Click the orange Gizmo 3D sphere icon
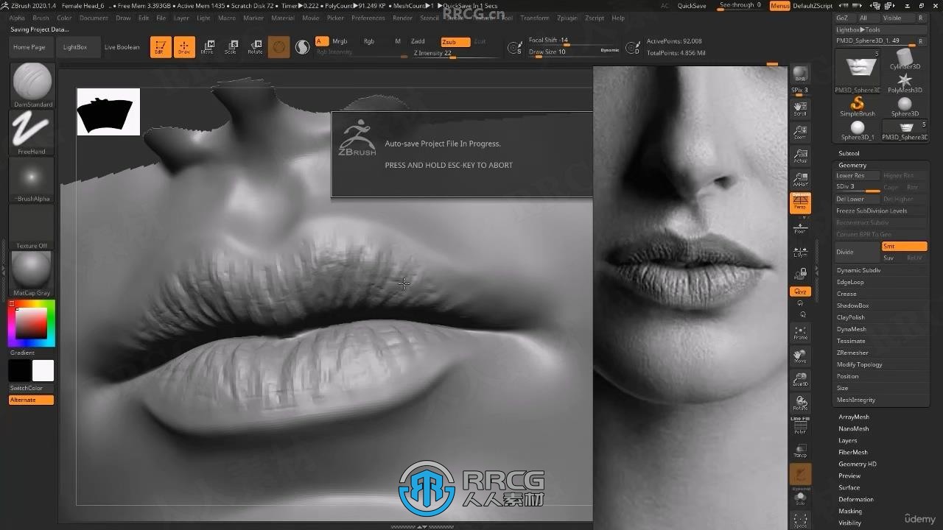This screenshot has height=530, width=943. coord(278,47)
